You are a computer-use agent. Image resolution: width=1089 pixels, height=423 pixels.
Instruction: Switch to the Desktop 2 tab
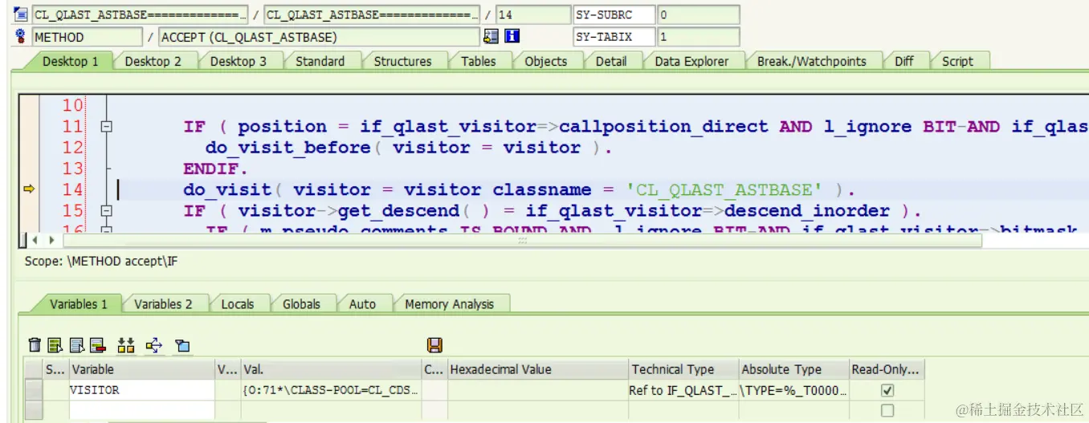tap(153, 61)
